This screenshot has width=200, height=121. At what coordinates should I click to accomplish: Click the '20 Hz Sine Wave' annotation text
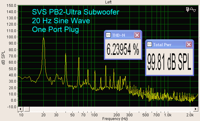pyautogui.click(x=61, y=21)
